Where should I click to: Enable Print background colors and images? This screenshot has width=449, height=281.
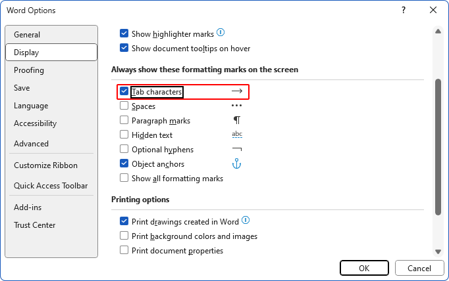click(x=124, y=236)
